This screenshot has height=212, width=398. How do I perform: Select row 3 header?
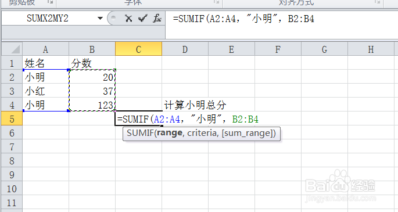[12, 91]
